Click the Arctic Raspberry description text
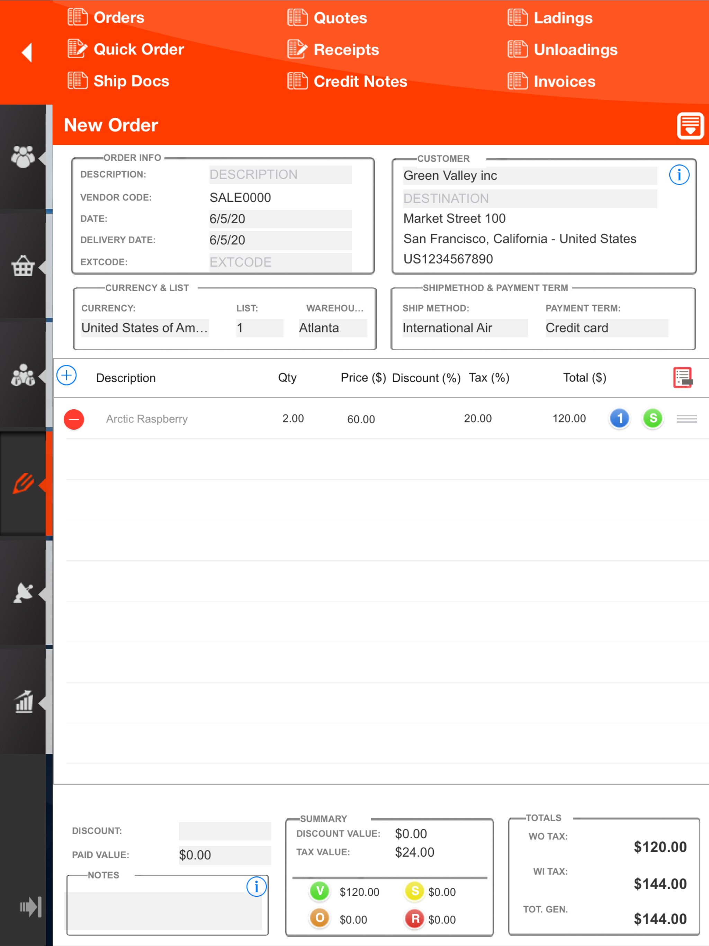This screenshot has width=709, height=946. (x=147, y=419)
